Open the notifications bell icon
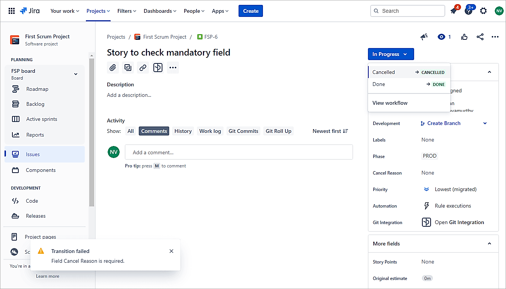This screenshot has height=289, width=506. click(x=453, y=11)
